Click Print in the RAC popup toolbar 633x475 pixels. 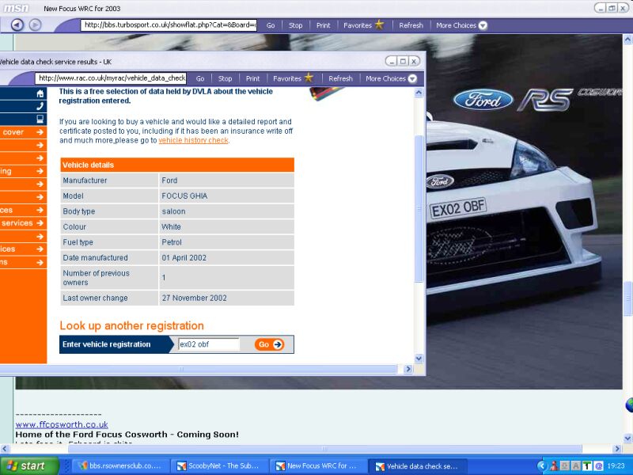252,78
